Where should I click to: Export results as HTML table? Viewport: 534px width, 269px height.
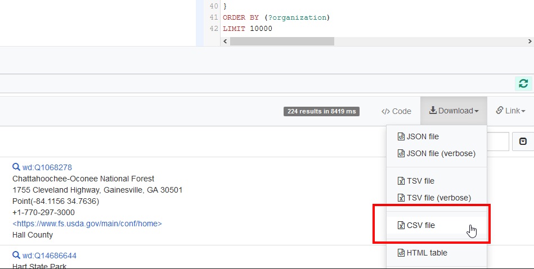(x=437, y=253)
